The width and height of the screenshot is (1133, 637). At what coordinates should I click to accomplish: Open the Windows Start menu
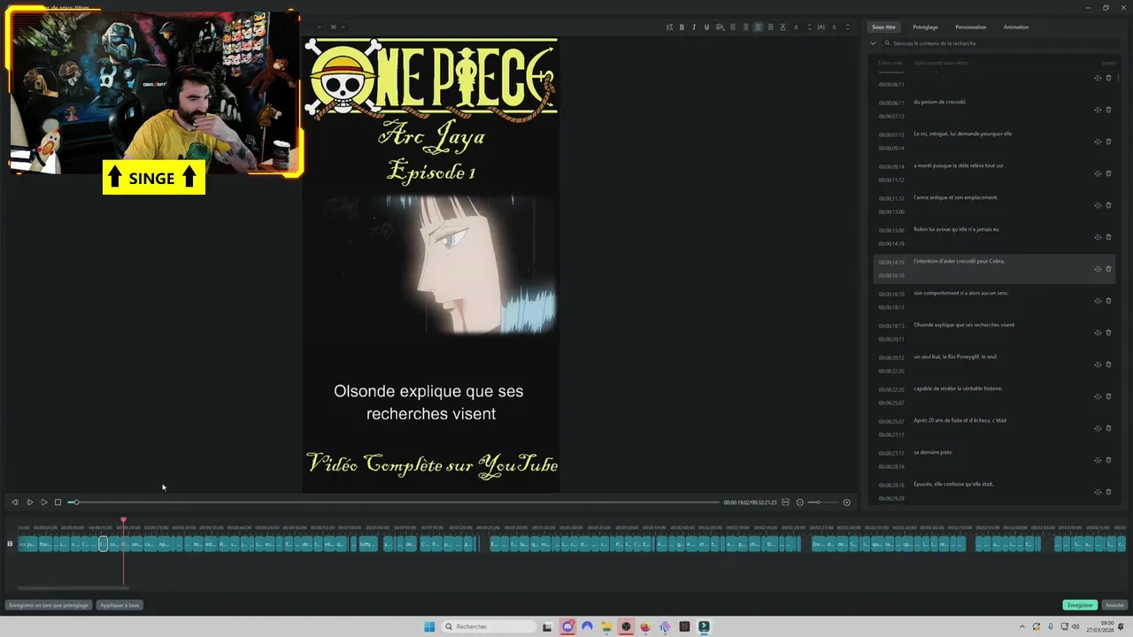[x=429, y=626]
